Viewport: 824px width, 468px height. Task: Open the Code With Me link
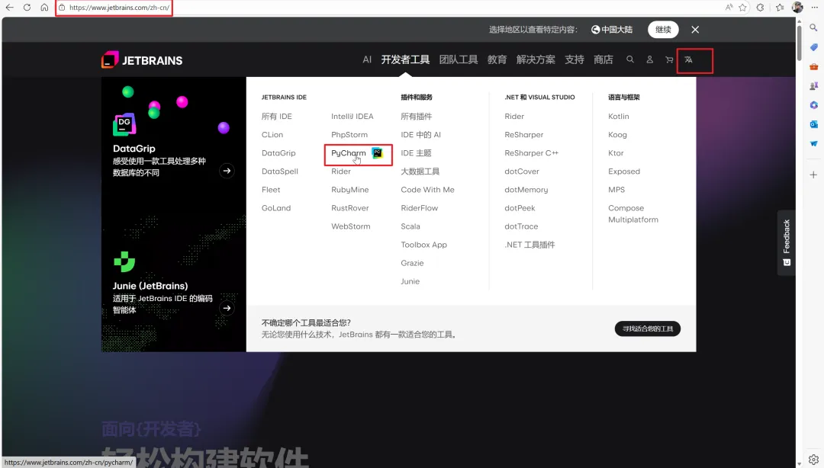(x=428, y=190)
